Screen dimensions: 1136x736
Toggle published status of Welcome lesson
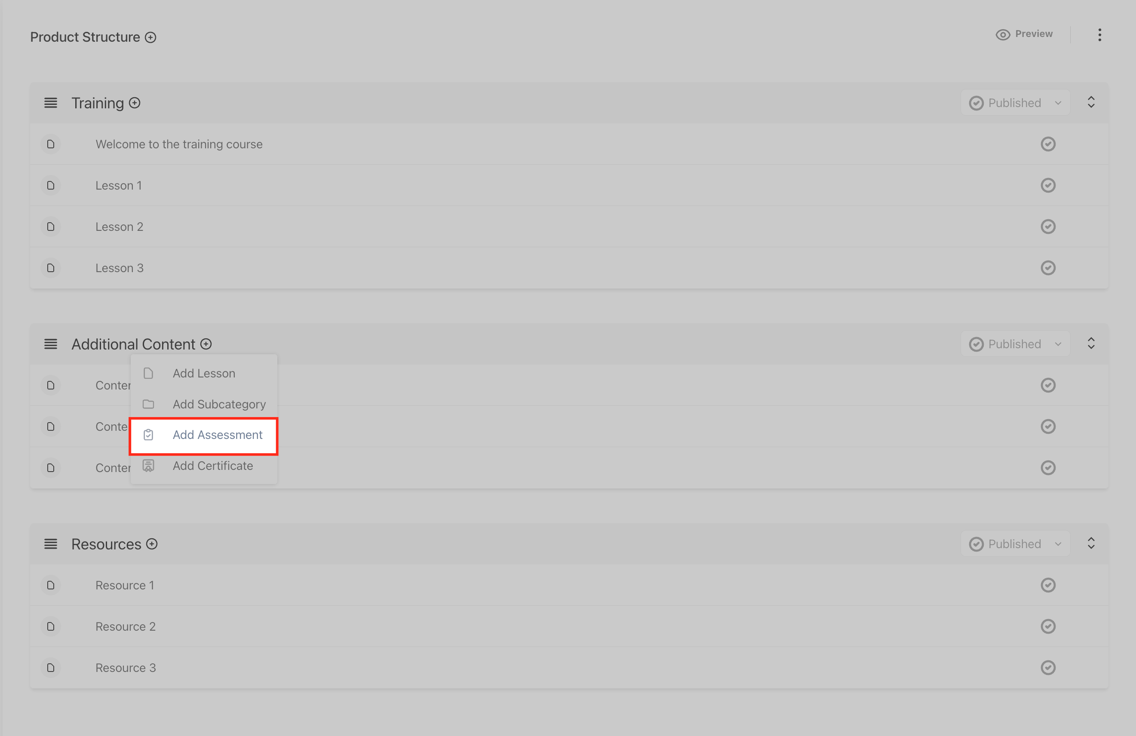point(1048,144)
